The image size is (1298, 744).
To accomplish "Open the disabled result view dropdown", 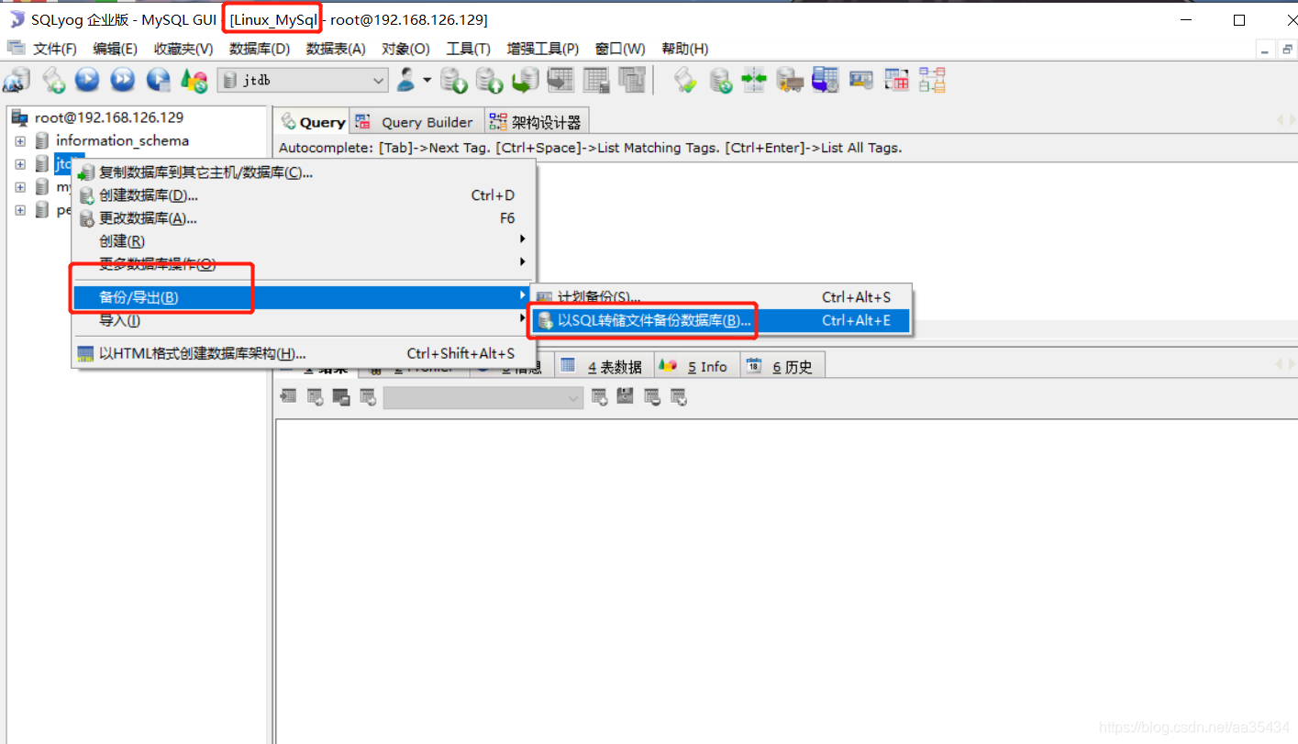I will (x=483, y=397).
